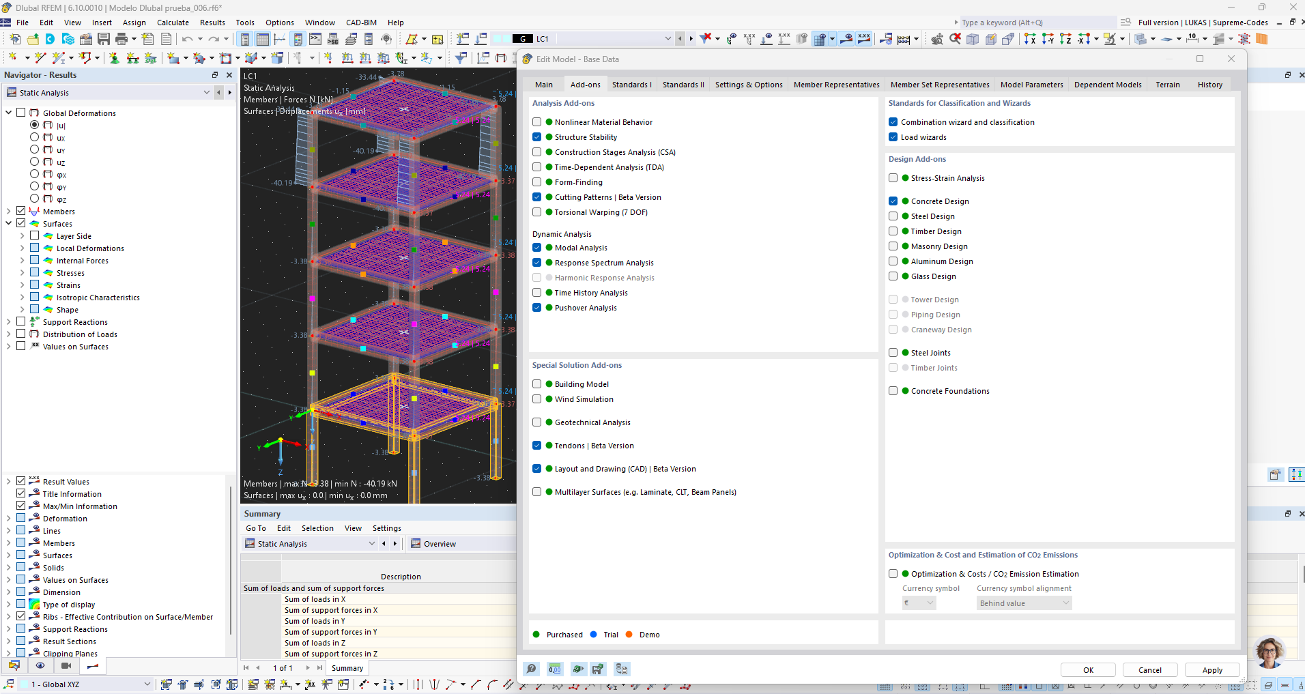This screenshot has width=1305, height=694.
Task: Open the console window toolbar icon
Action: (x=315, y=39)
